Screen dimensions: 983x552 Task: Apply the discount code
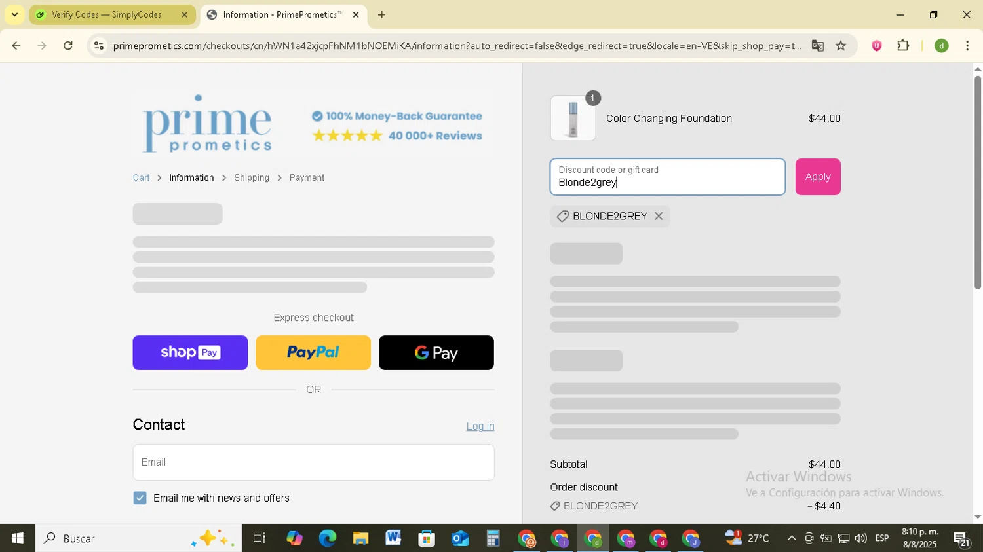coord(818,177)
